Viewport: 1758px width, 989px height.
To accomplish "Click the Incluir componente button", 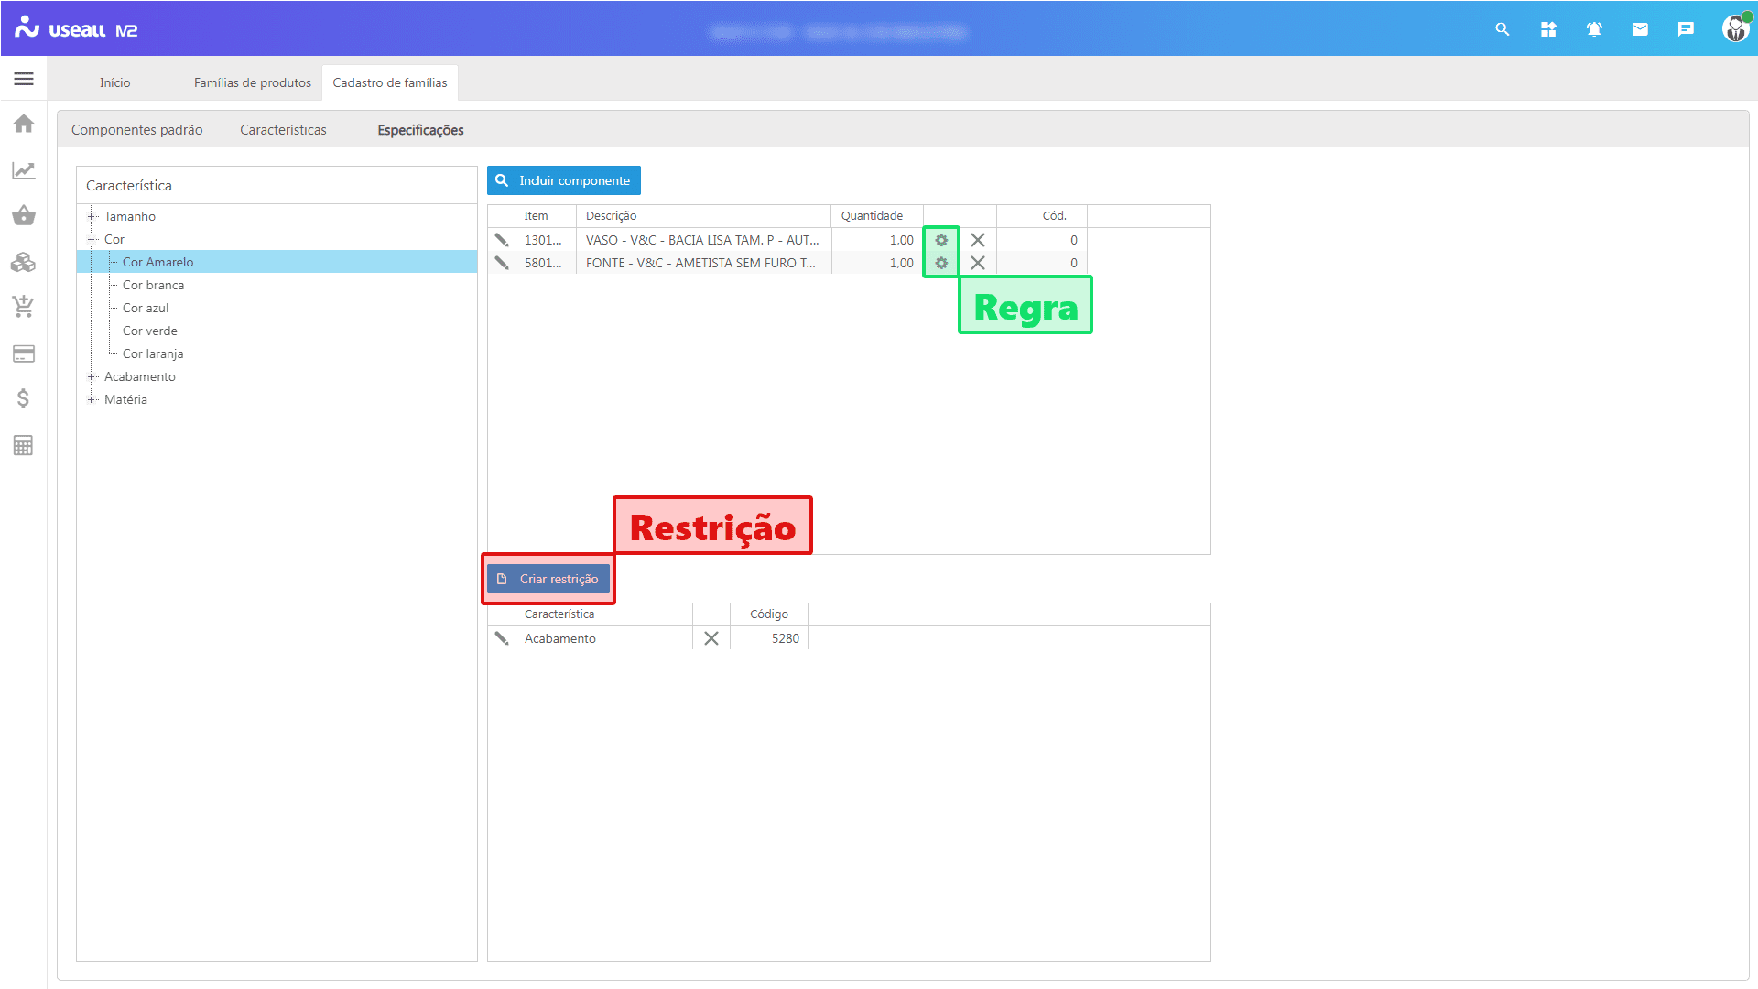I will [564, 180].
